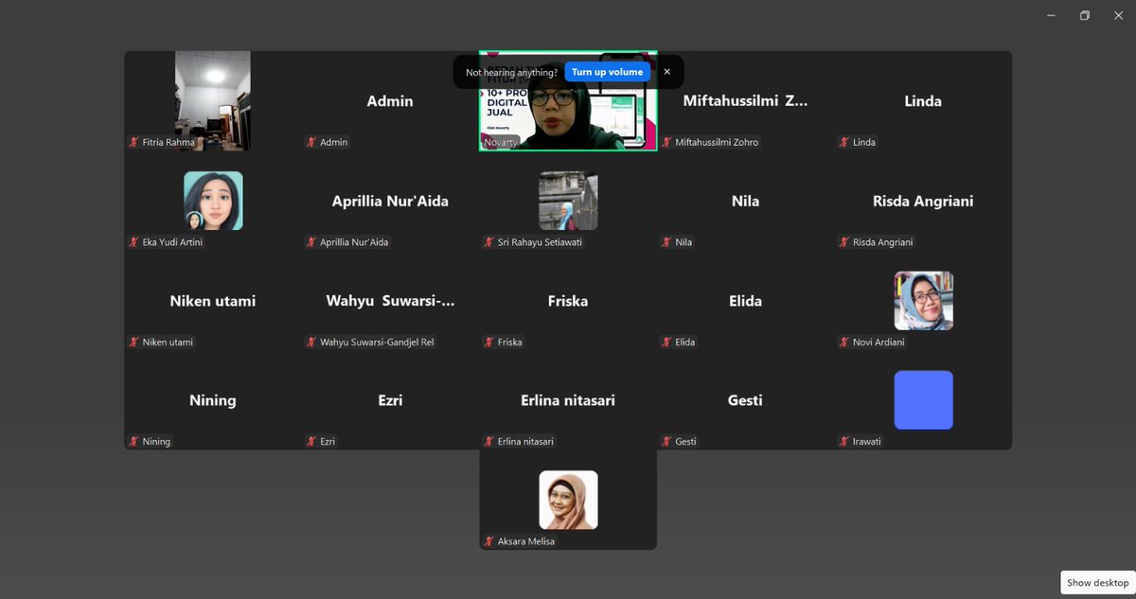Click the Eka Yudi Artini name label

tap(172, 242)
